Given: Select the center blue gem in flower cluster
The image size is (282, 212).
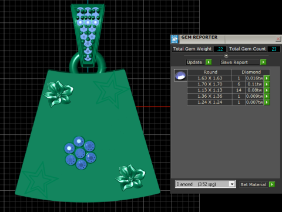Looking at the screenshot, I should coord(80,153).
